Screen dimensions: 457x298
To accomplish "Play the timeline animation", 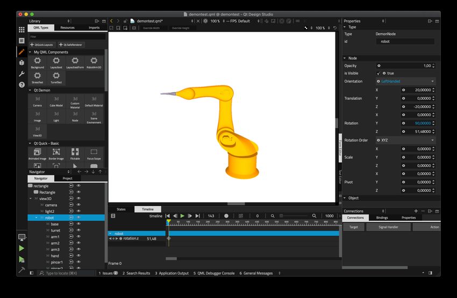I will pyautogui.click(x=182, y=216).
